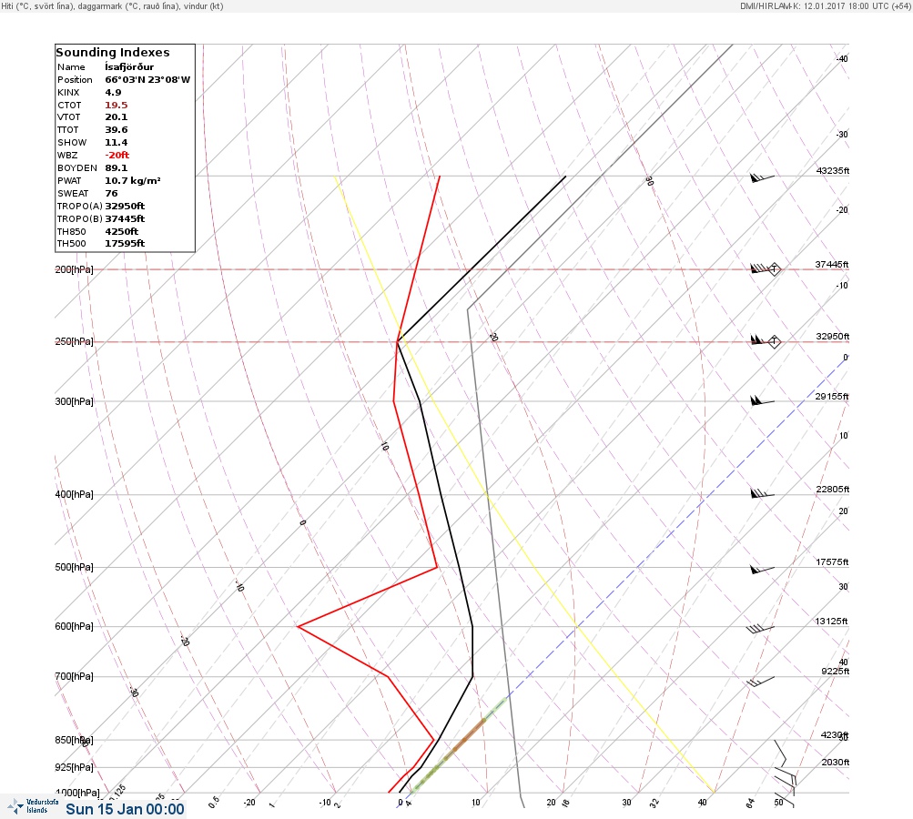Click the wind barb beside 29155ft
The width and height of the screenshot is (913, 819).
pyautogui.click(x=762, y=400)
